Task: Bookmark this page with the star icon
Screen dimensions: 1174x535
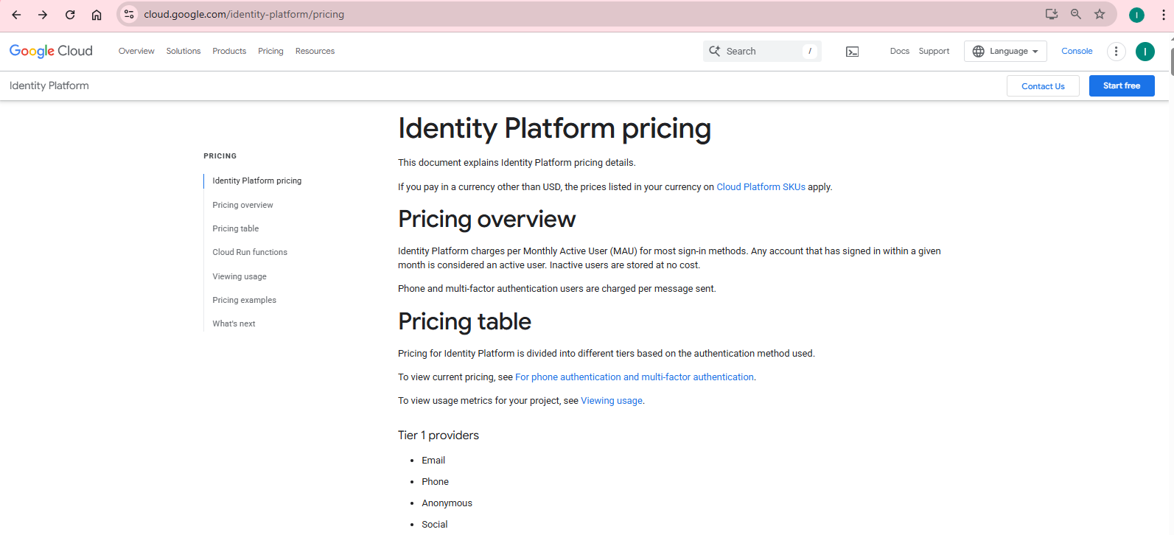Action: point(1100,14)
